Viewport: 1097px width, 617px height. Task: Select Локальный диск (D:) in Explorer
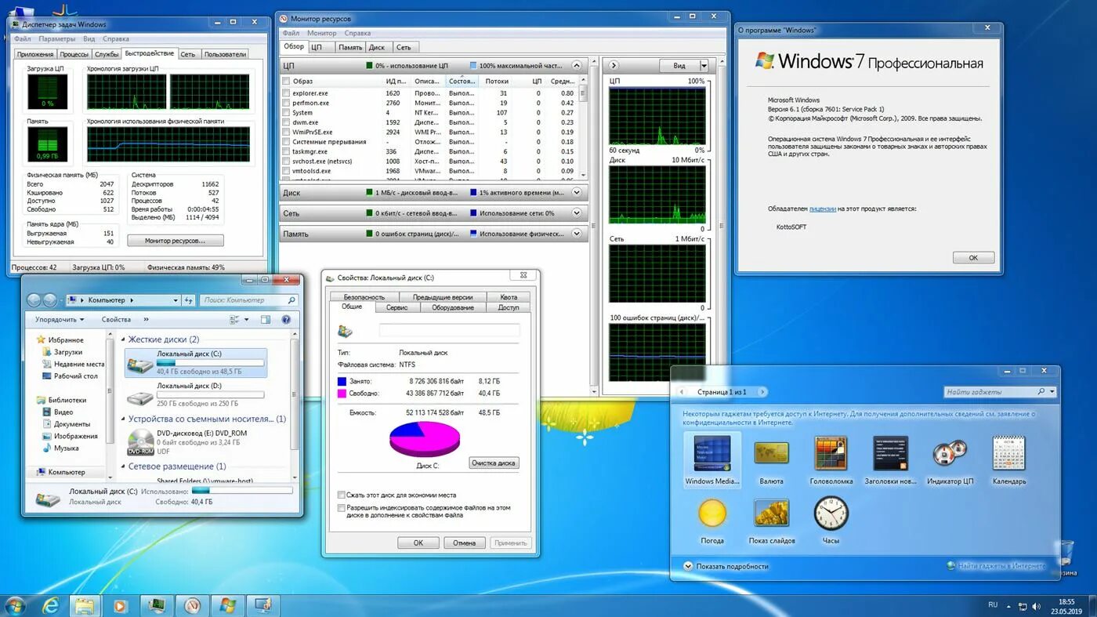pyautogui.click(x=196, y=394)
